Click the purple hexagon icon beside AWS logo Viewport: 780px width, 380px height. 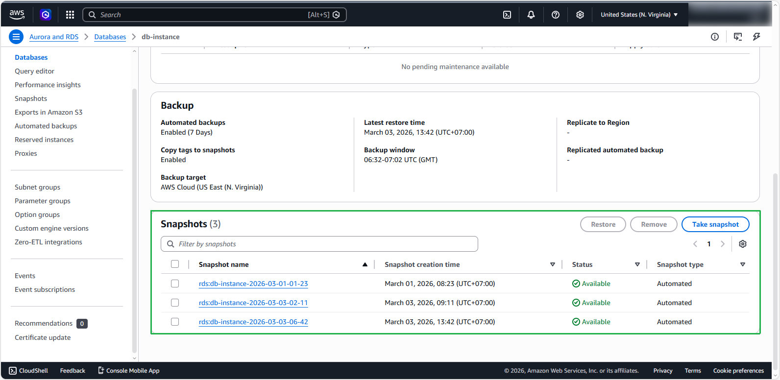tap(46, 15)
